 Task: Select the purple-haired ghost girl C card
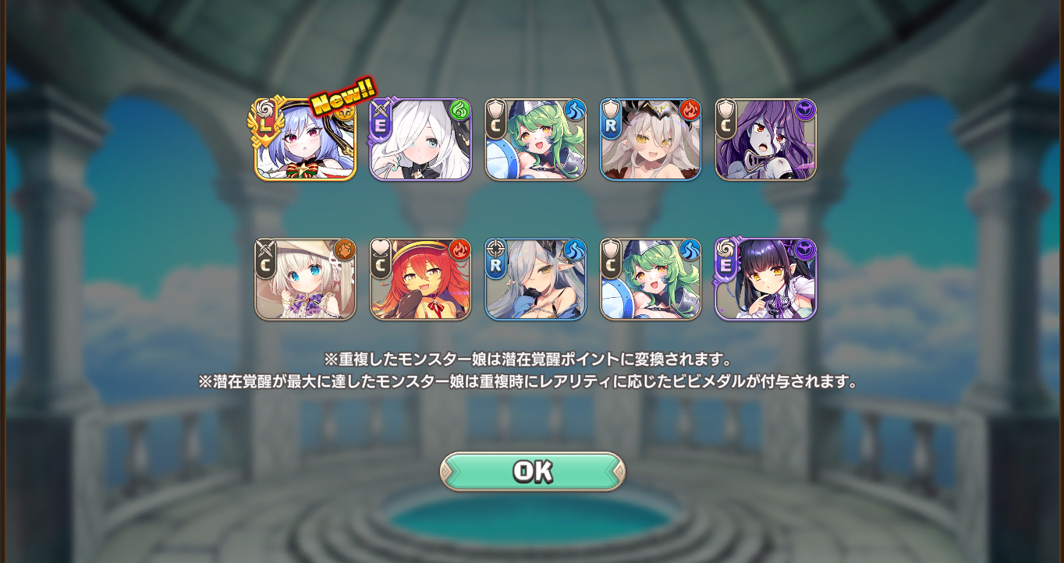766,140
